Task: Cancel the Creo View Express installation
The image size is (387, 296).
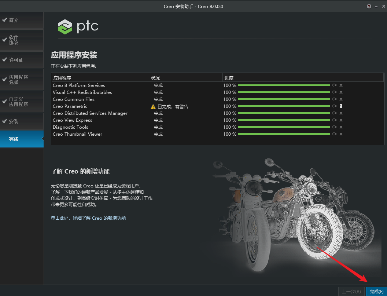Action: [x=341, y=120]
